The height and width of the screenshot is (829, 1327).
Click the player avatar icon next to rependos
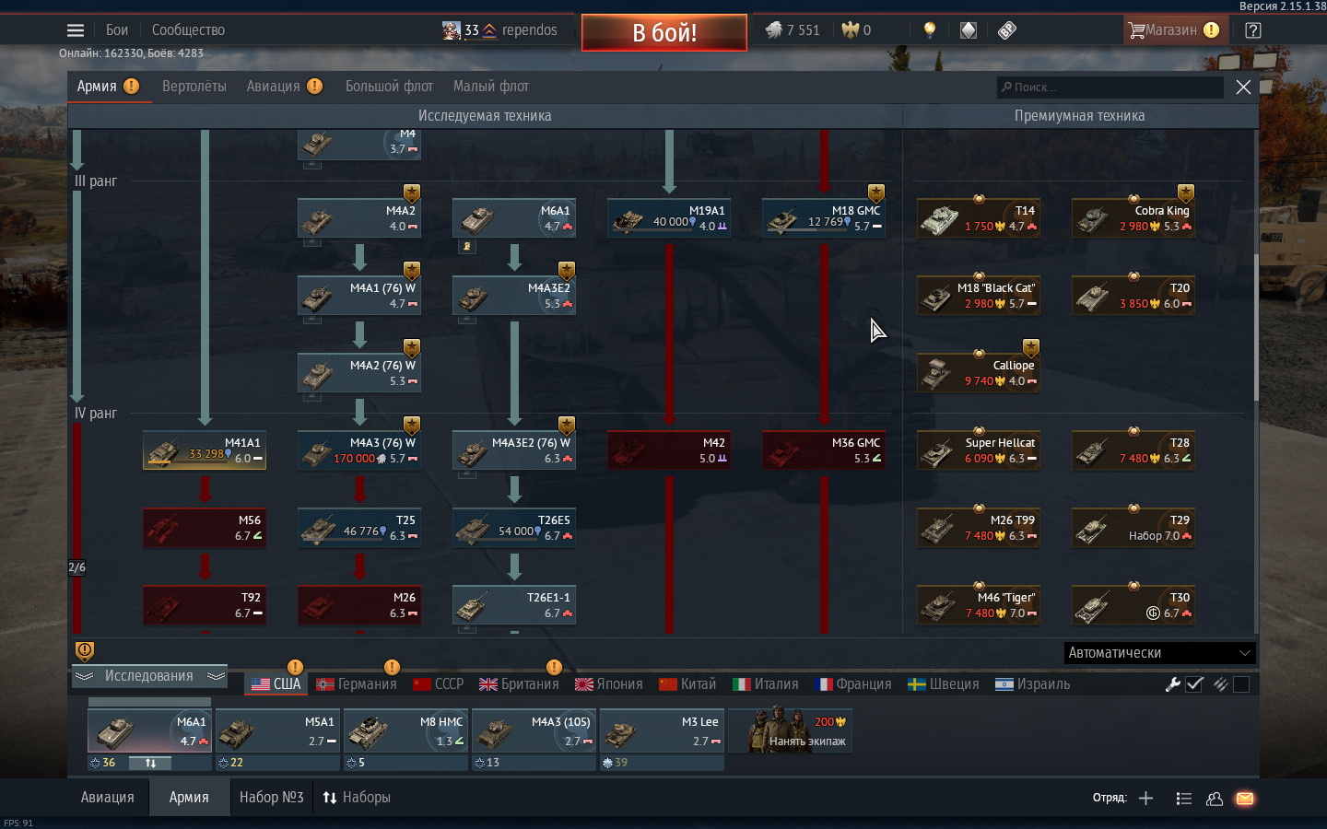pyautogui.click(x=451, y=30)
